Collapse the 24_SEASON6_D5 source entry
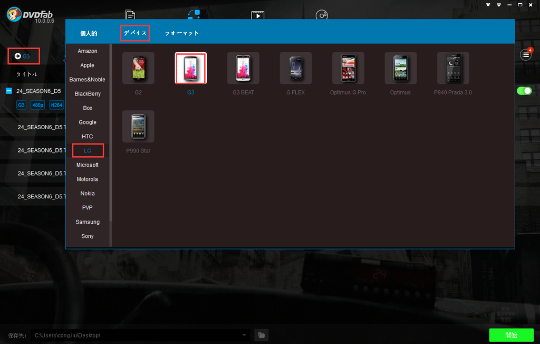Screen dimensions: 540x344 9,91
